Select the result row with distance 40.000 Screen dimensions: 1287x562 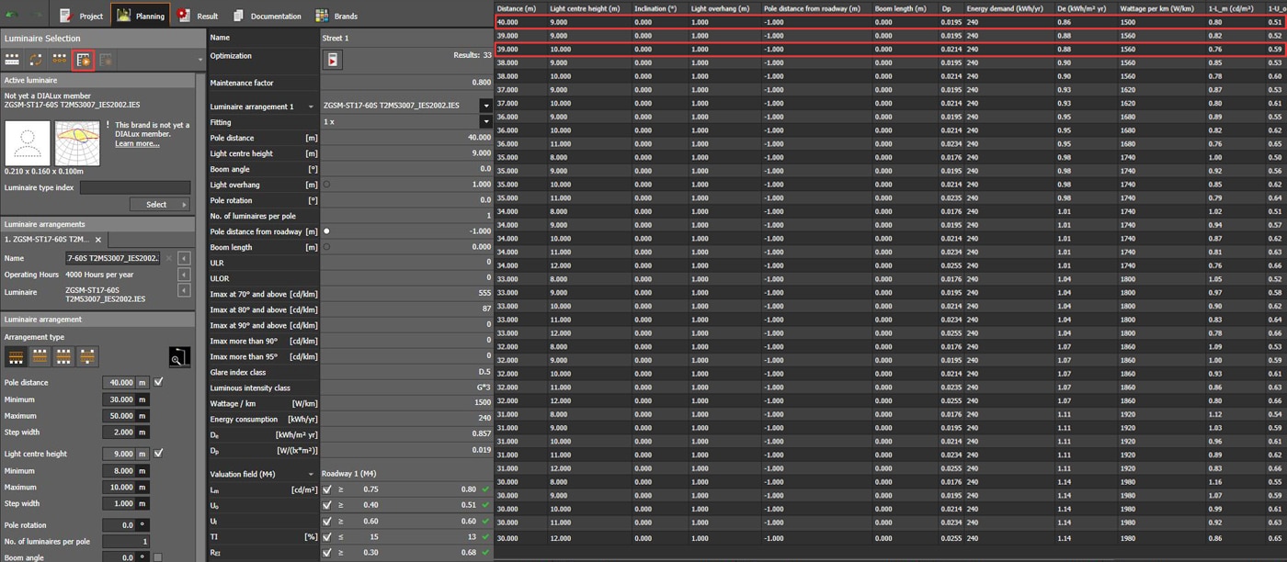(x=890, y=21)
